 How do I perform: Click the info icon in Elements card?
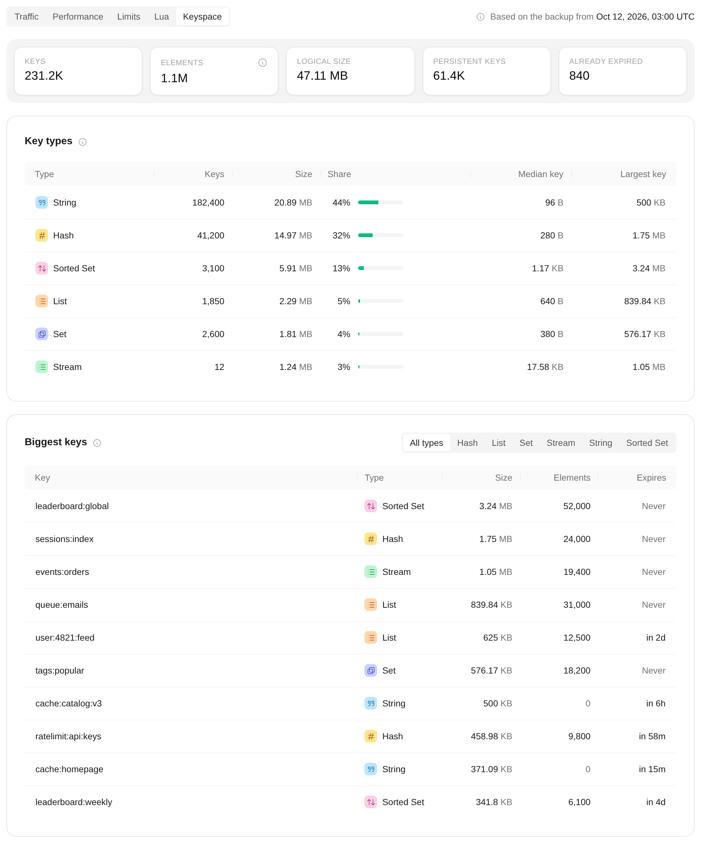263,63
